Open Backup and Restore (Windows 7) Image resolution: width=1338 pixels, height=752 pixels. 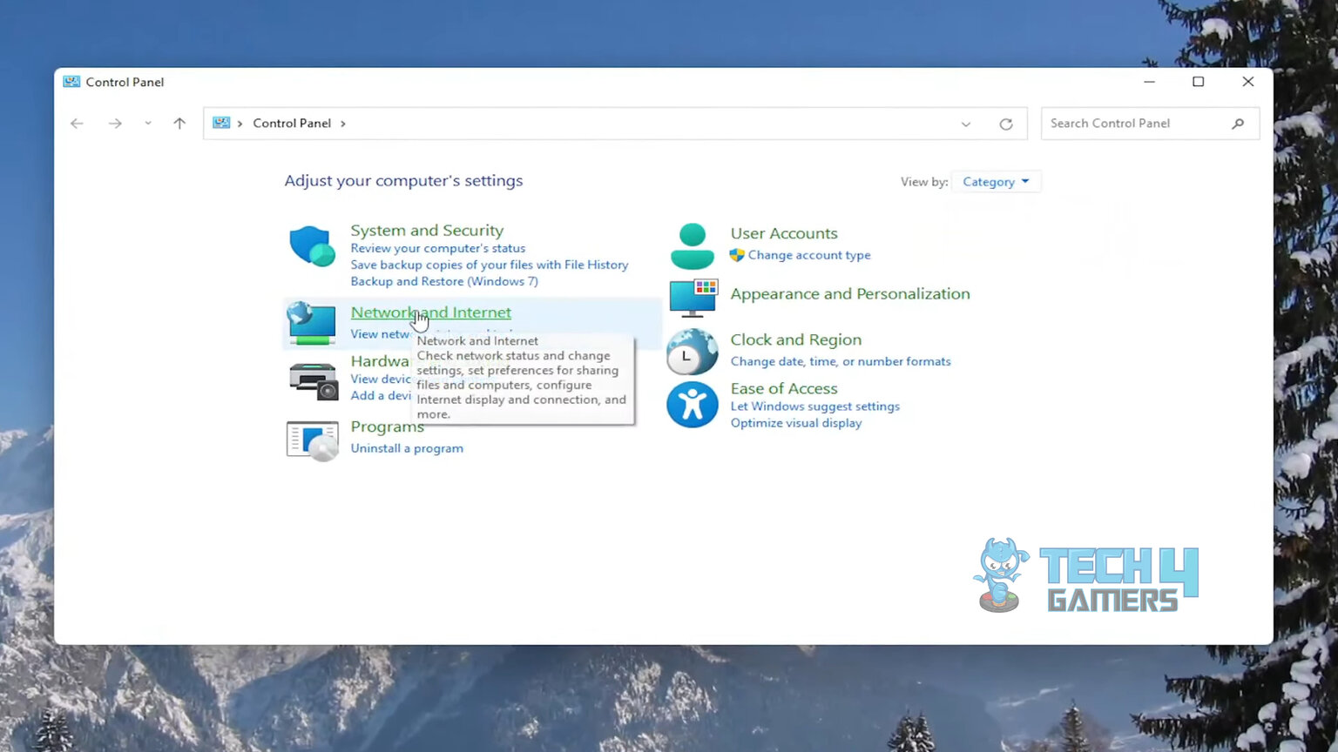click(444, 281)
